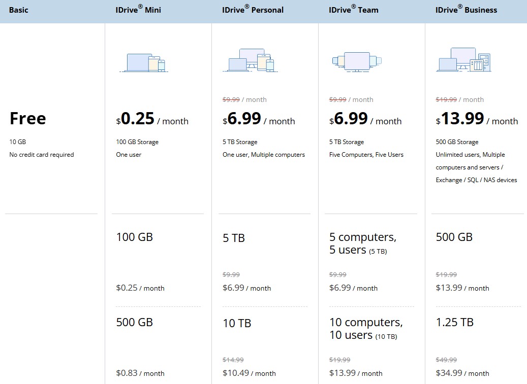
Task: Click the 10 GB text under Free
Action: 17,142
